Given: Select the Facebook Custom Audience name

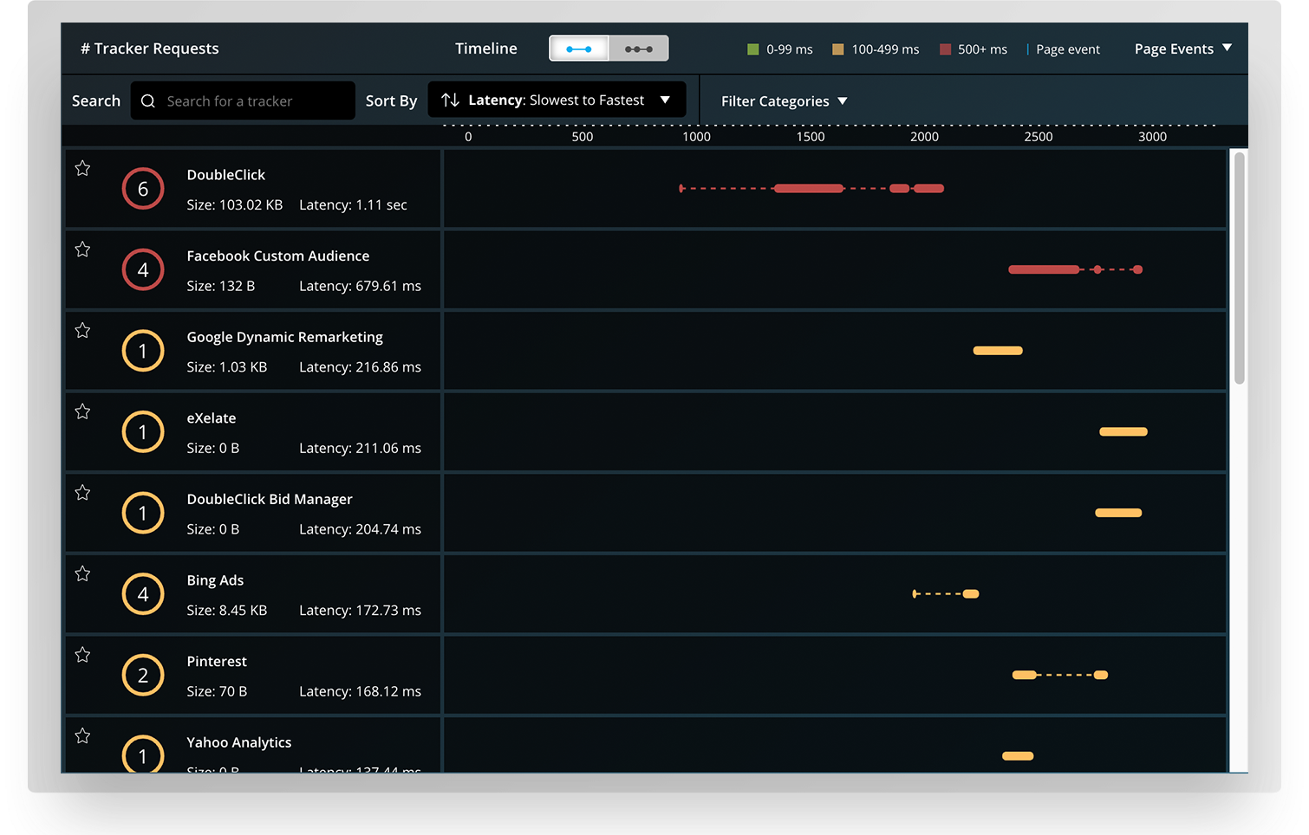Looking at the screenshot, I should point(278,256).
